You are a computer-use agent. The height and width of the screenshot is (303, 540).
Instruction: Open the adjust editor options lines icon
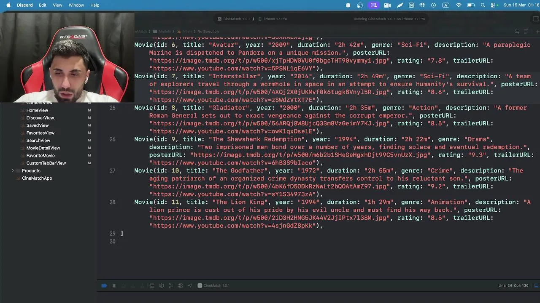click(526, 32)
